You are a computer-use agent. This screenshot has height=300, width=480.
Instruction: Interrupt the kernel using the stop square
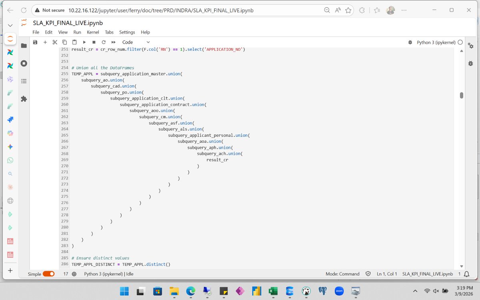(94, 42)
